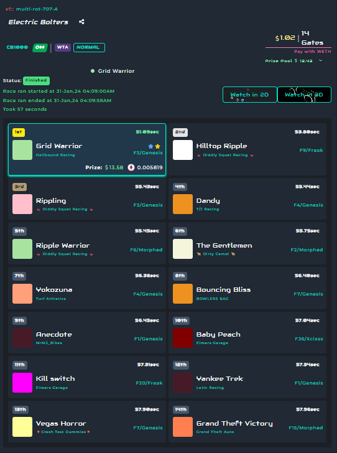The width and height of the screenshot is (337, 453).
Task: Click the $13.58 prize amount
Action: [114, 167]
